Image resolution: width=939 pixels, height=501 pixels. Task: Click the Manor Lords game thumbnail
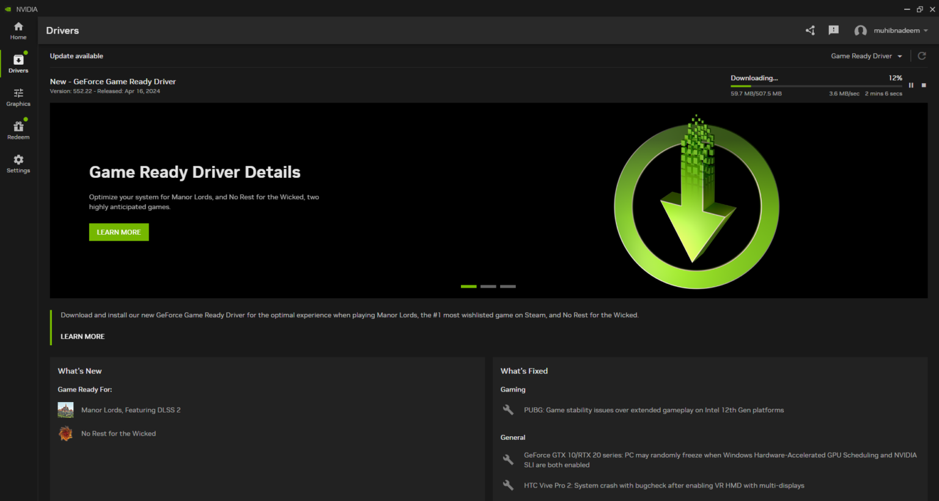click(x=65, y=410)
